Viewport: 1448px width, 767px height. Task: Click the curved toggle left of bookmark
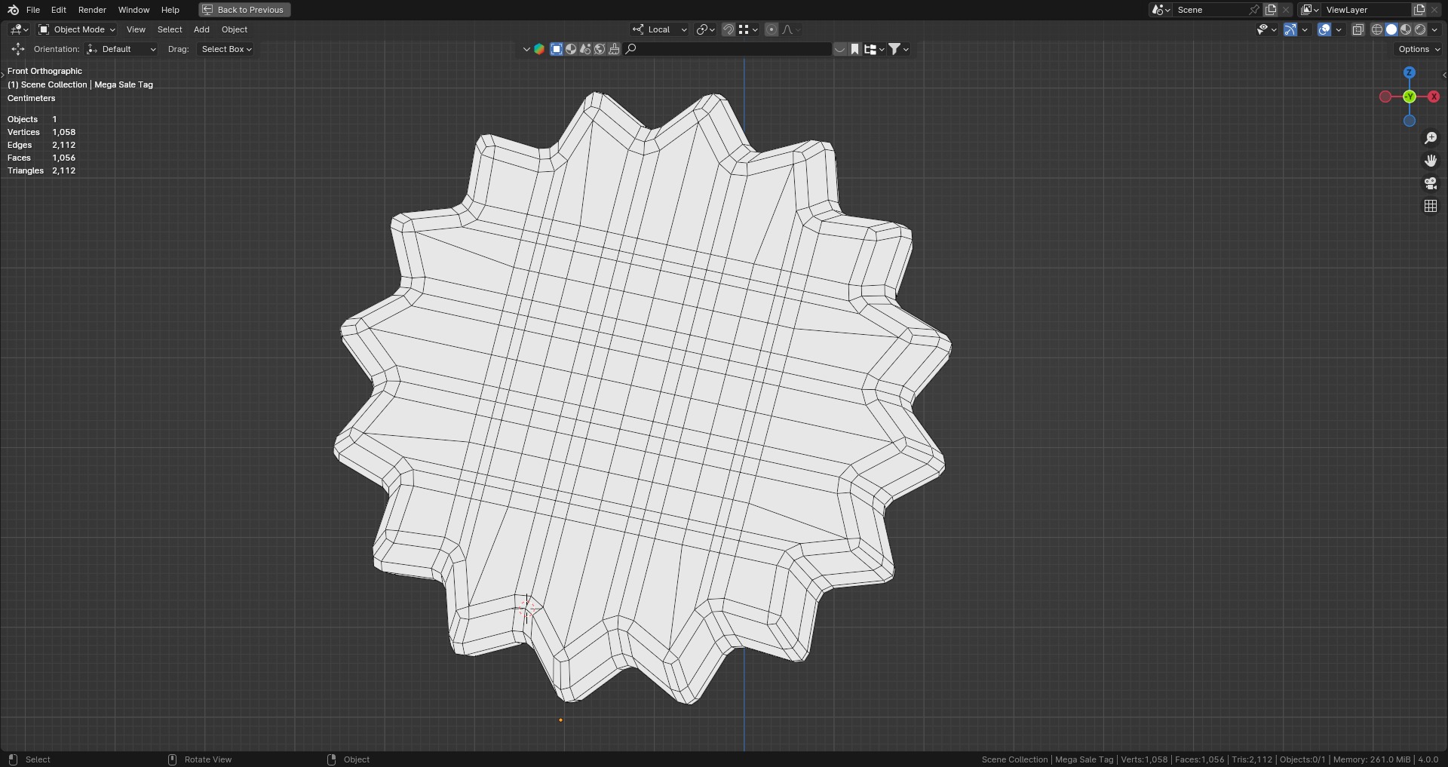pyautogui.click(x=839, y=49)
